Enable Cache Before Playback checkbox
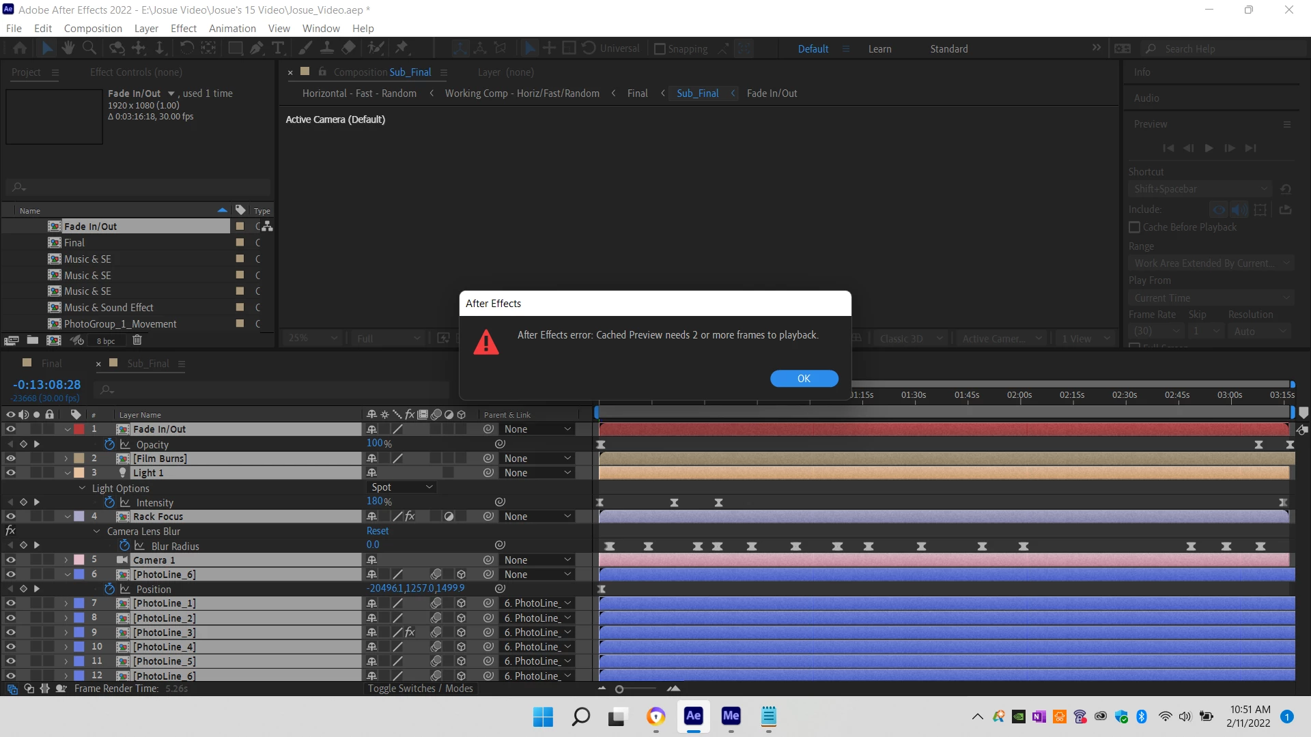Screen dimensions: 1311x737 1135,227
